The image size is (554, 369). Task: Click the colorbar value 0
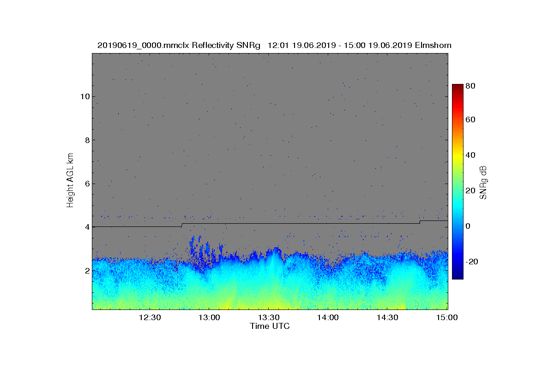[468, 226]
